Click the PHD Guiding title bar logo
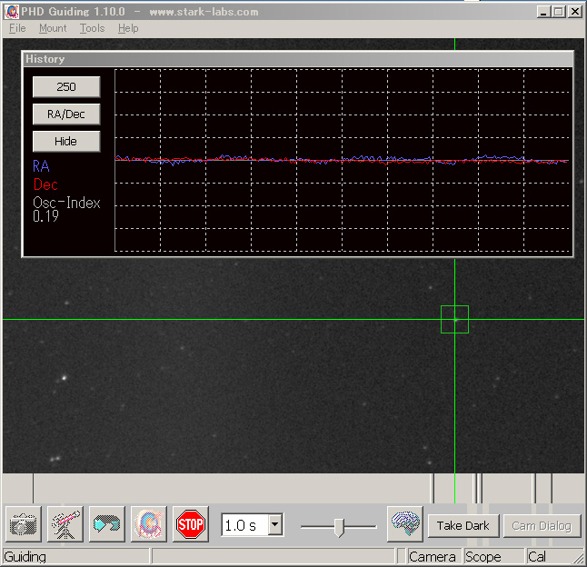The height and width of the screenshot is (567, 587). point(12,12)
